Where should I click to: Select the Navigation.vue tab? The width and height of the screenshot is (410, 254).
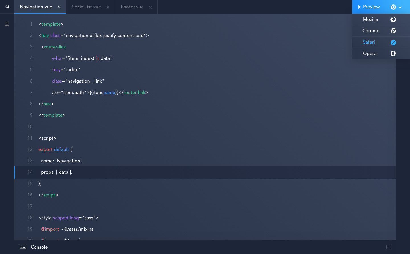click(36, 7)
